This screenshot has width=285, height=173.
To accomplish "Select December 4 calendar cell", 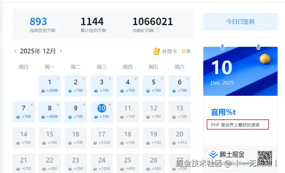I will (x=128, y=86).
